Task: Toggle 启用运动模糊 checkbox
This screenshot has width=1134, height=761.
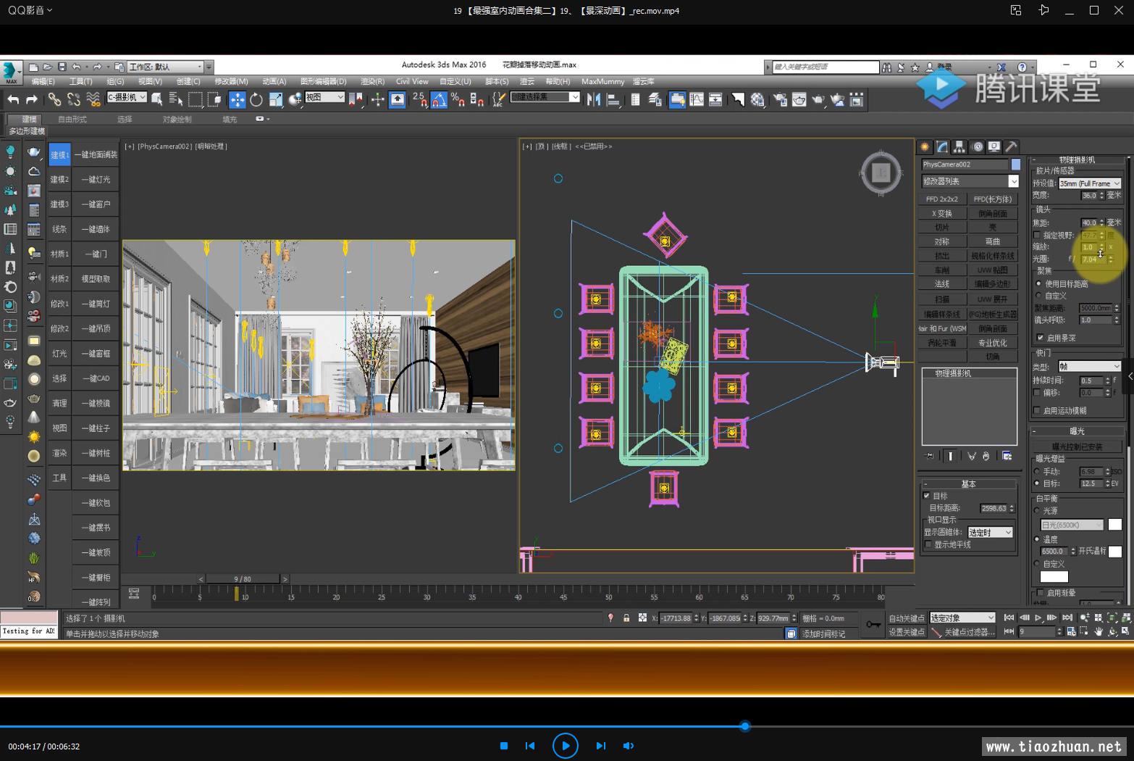Action: pos(1037,410)
